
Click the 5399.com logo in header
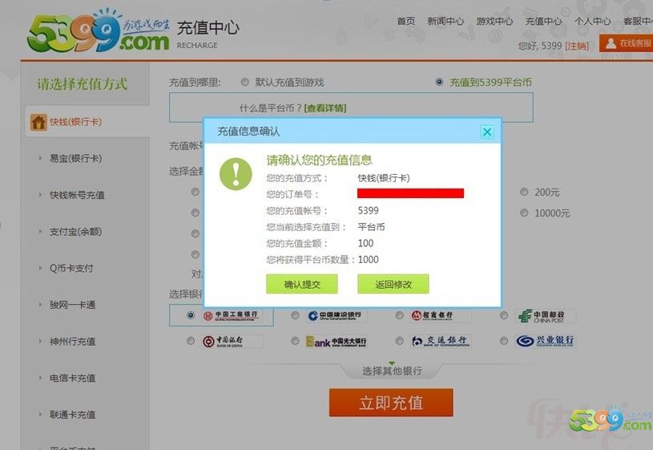click(99, 32)
